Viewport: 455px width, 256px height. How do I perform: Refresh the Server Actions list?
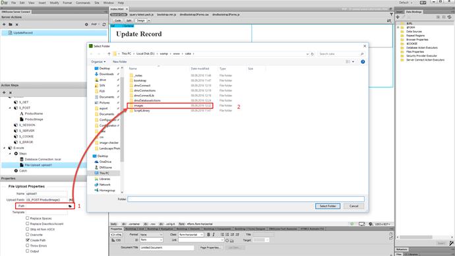(x=104, y=24)
